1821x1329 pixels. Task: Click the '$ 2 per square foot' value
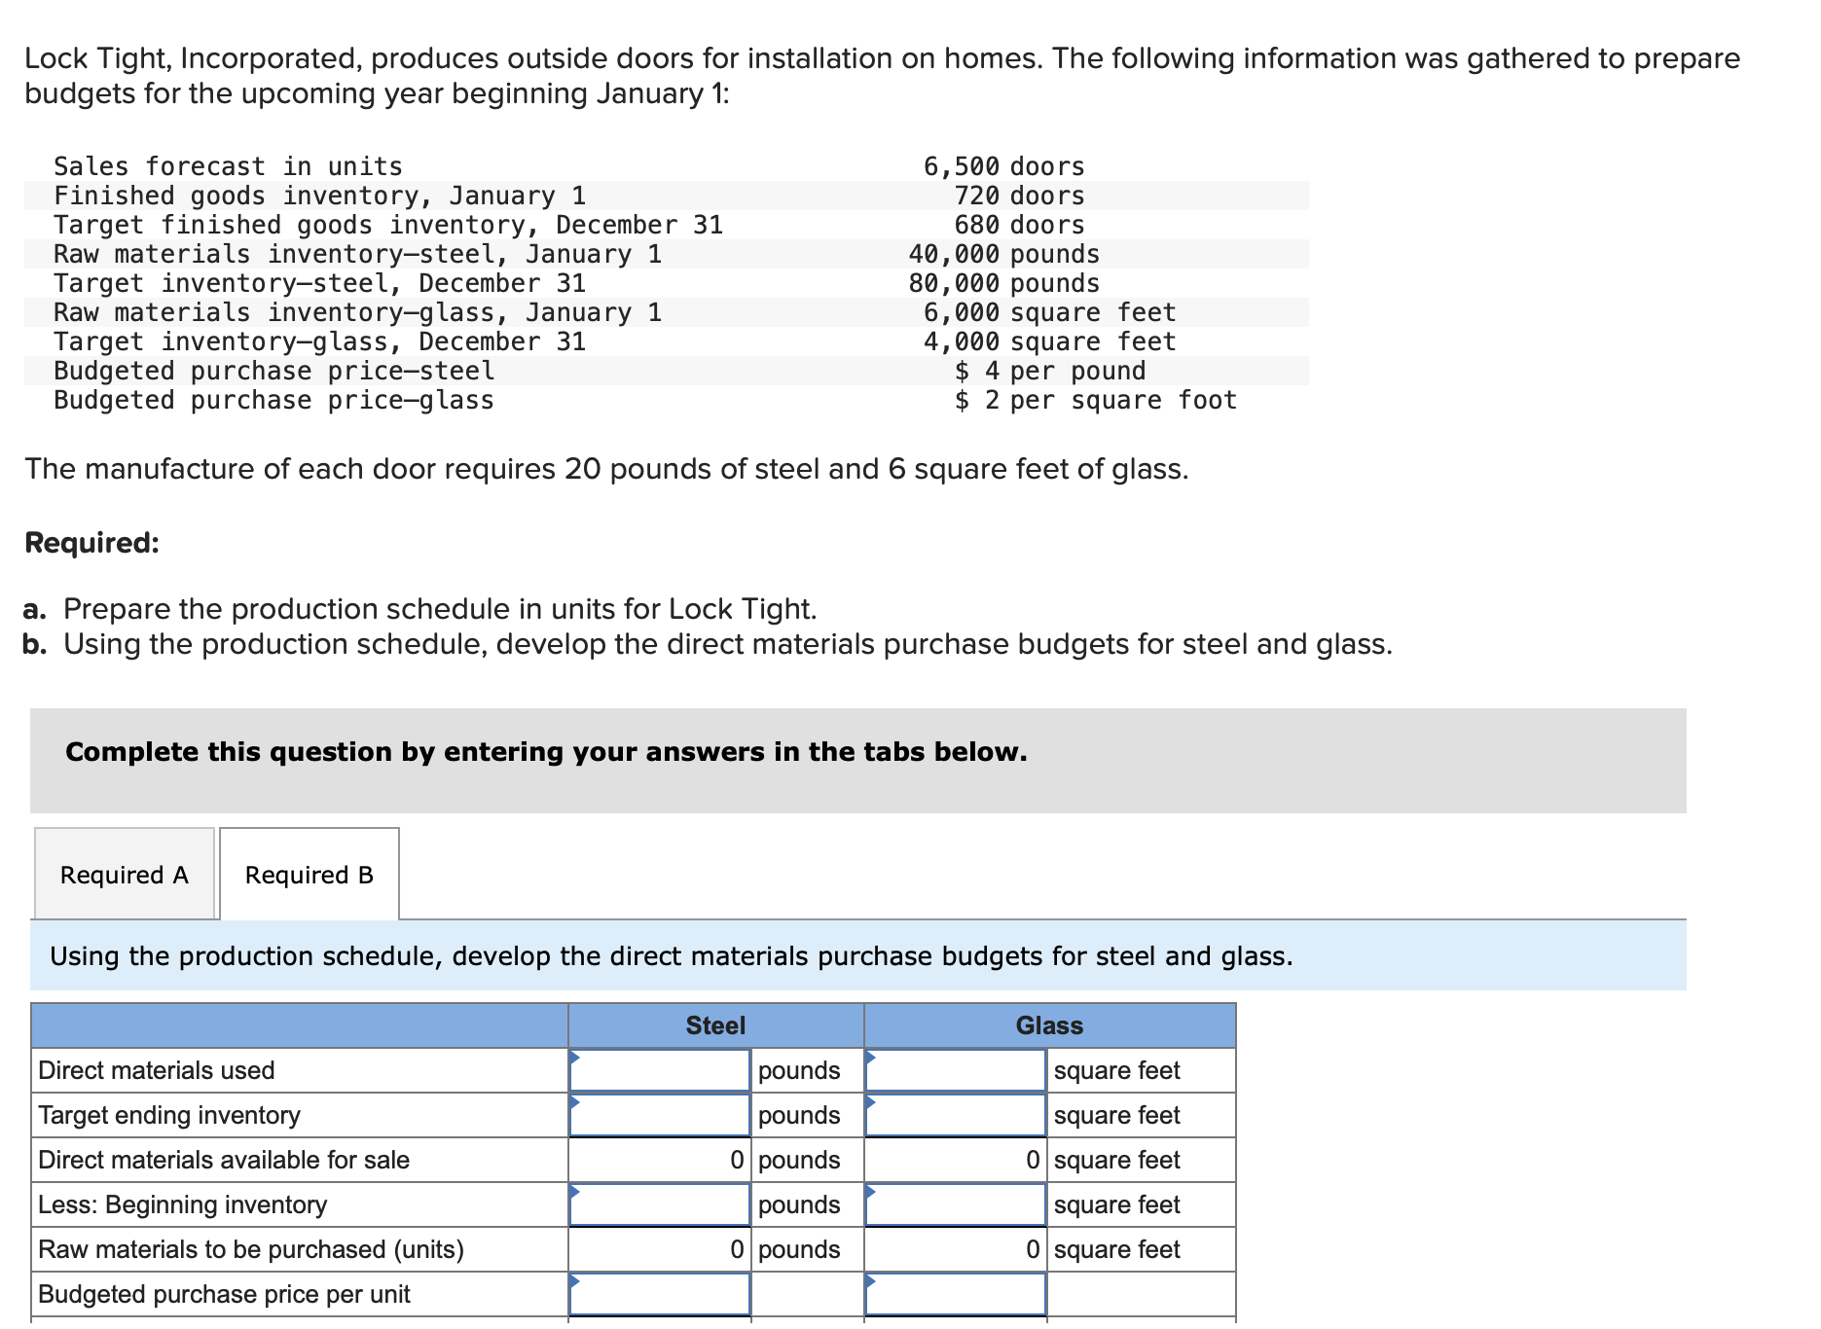pos(1095,400)
